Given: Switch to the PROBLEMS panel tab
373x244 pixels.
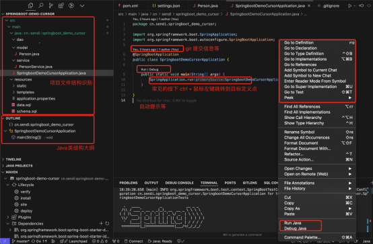Looking at the screenshot, I should tap(129, 183).
